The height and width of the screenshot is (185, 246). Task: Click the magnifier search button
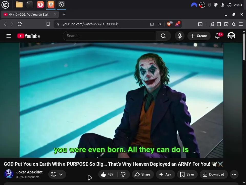(163, 36)
